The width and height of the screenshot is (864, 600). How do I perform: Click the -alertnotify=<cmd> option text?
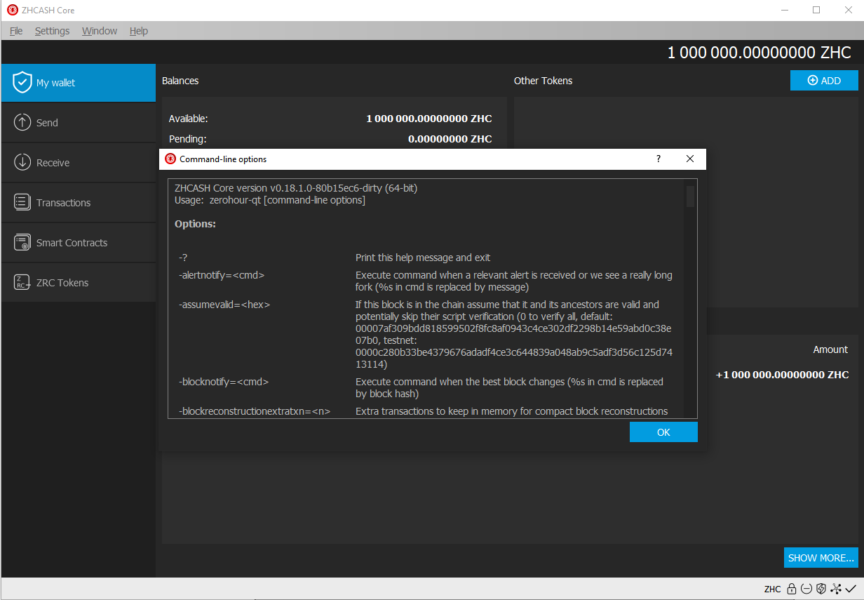tap(222, 275)
